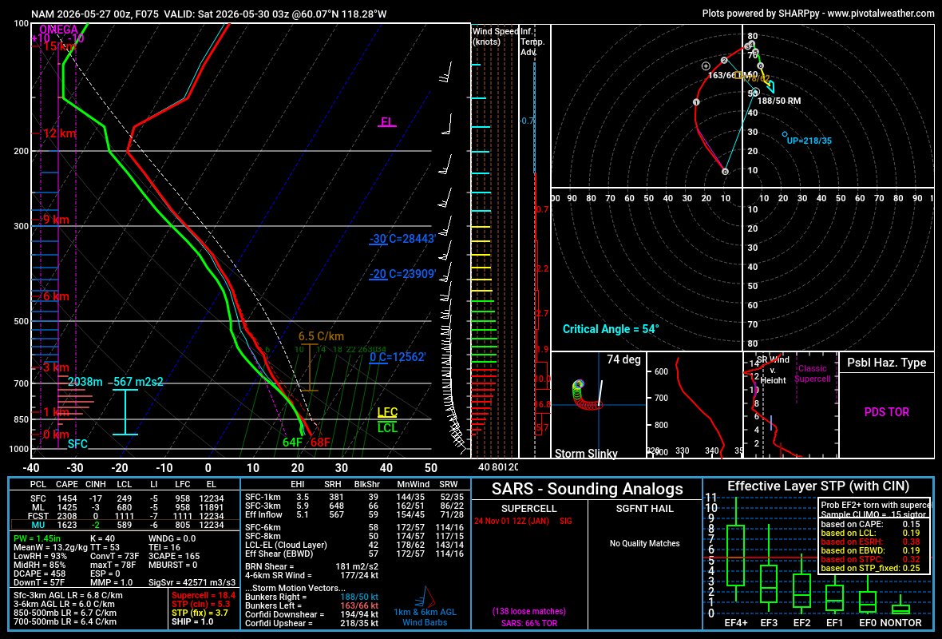Click the 2038m effective inflow label
The height and width of the screenshot is (639, 942).
click(x=85, y=382)
